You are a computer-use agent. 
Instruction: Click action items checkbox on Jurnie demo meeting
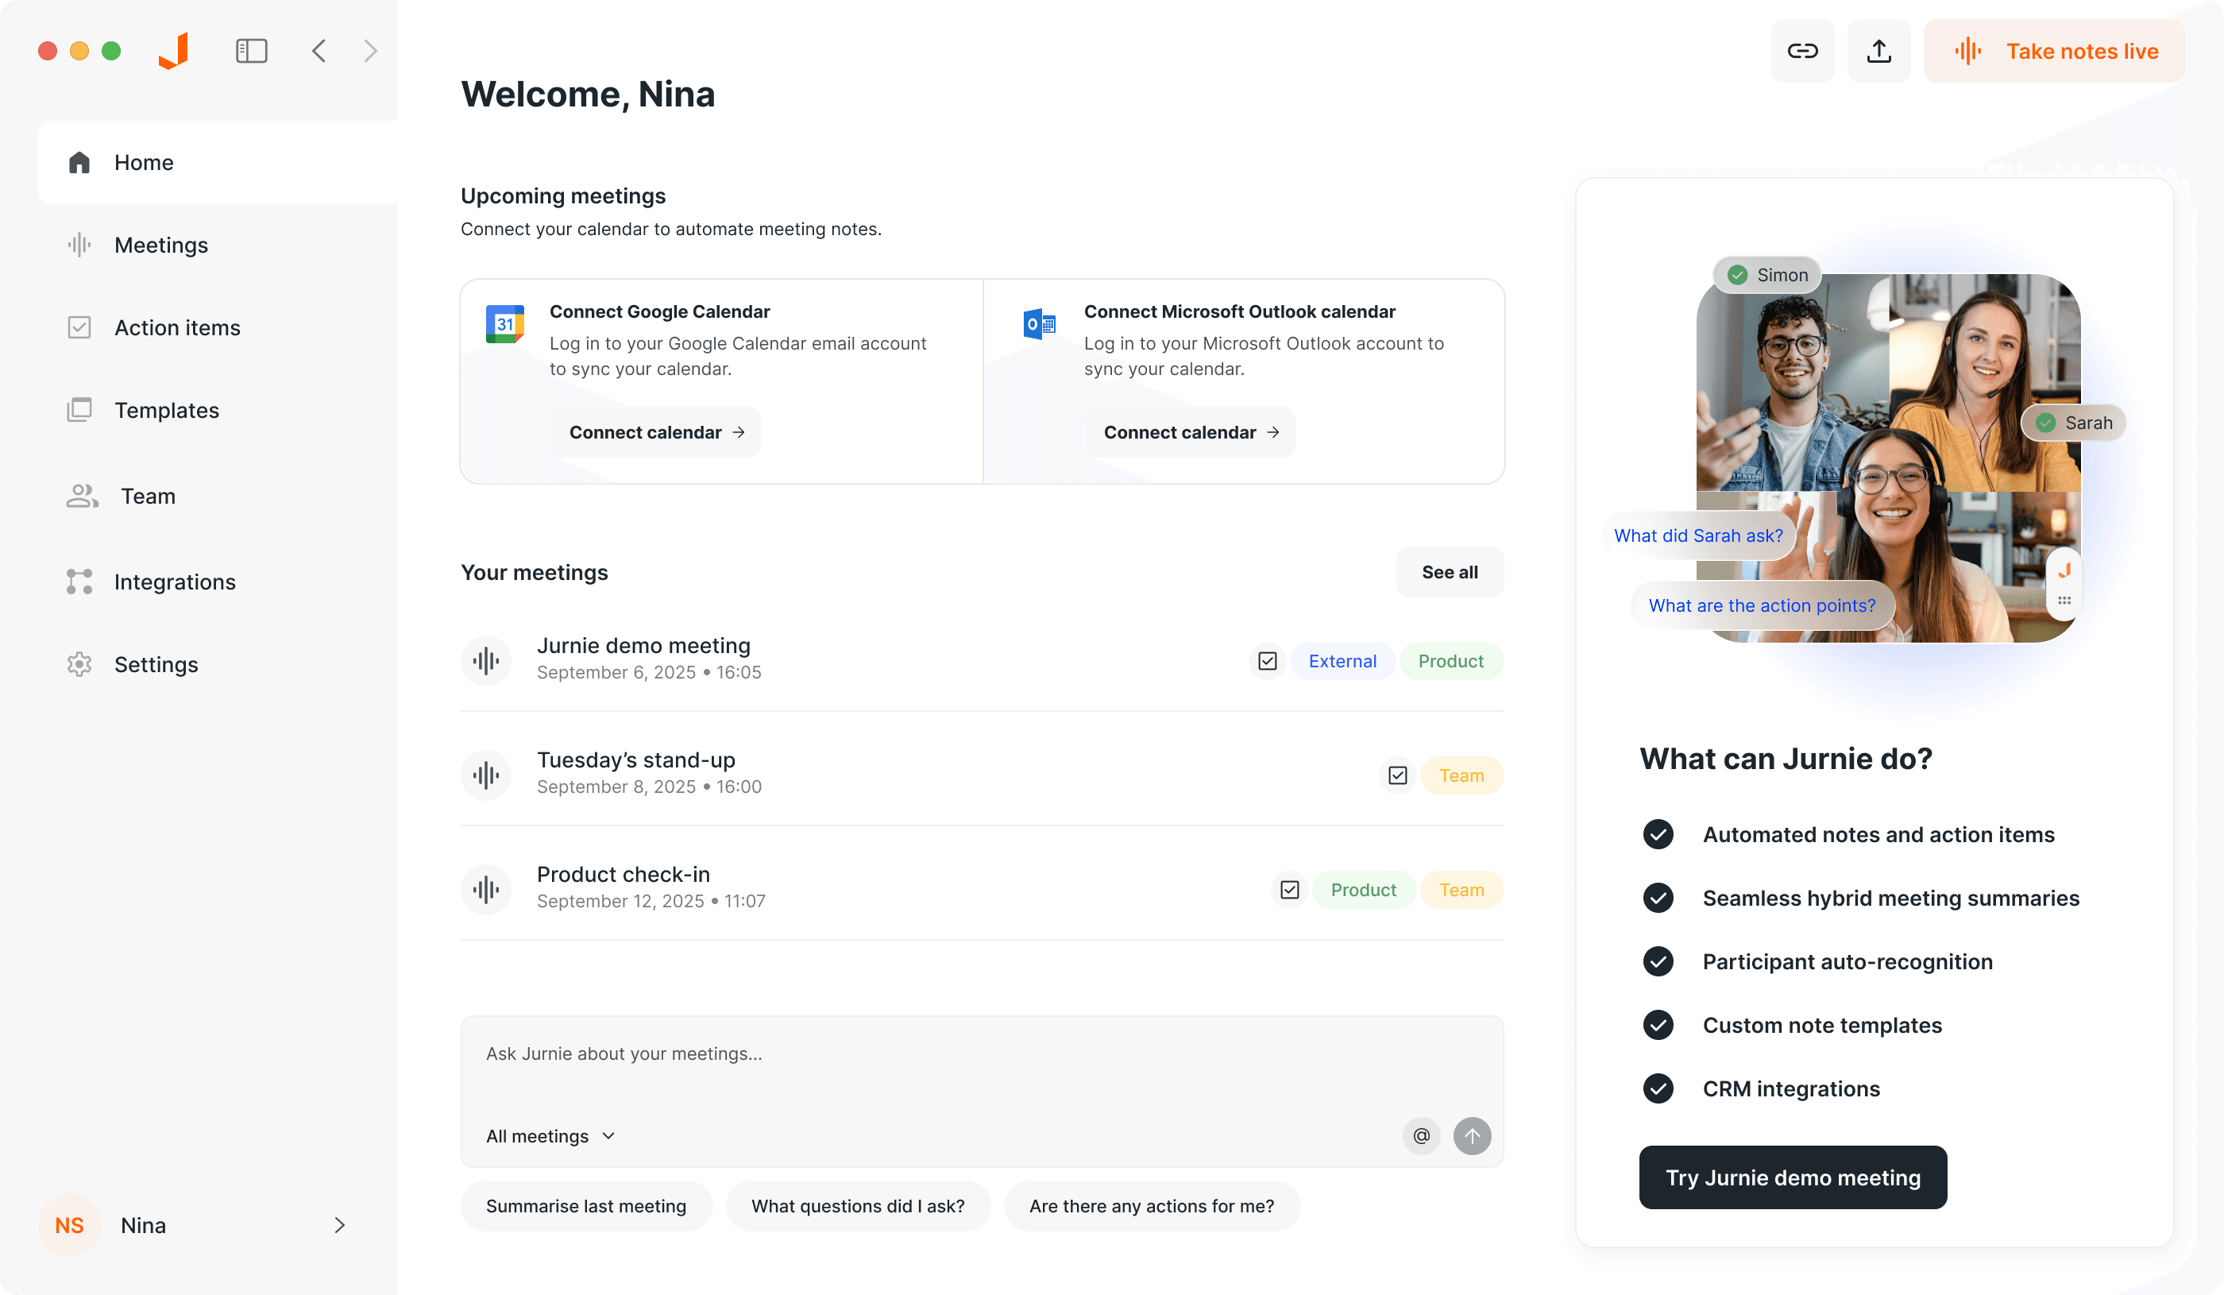click(x=1268, y=661)
